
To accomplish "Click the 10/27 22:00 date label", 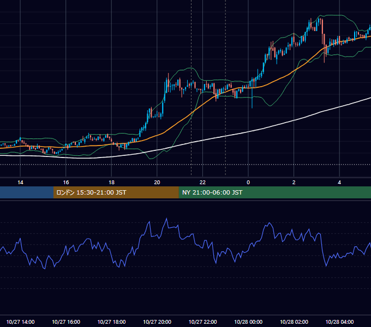I will pyautogui.click(x=202, y=322).
